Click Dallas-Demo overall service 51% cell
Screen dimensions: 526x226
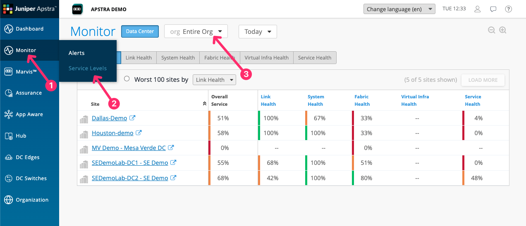point(233,118)
